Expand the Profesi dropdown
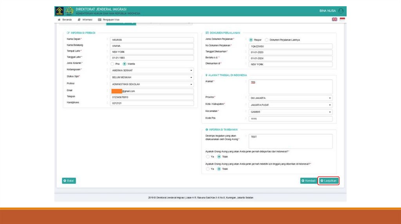Viewport: 401px width, 224px height. tap(152, 84)
